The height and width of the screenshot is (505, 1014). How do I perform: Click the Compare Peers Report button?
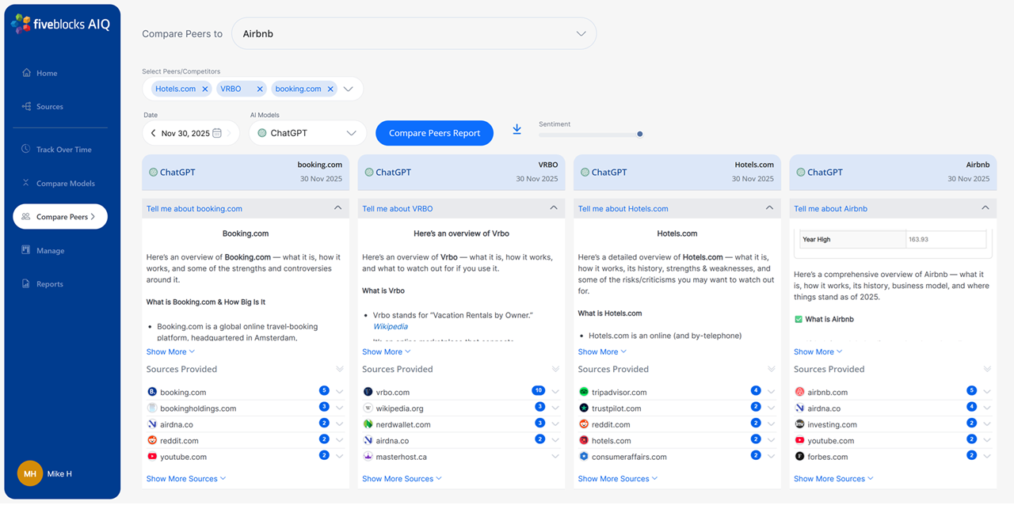pos(434,133)
